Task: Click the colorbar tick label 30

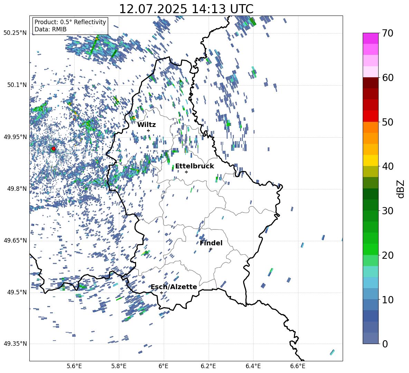Action: pyautogui.click(x=388, y=211)
